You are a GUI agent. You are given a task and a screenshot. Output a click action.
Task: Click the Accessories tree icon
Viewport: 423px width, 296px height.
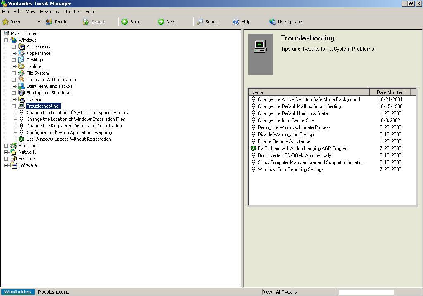point(21,47)
